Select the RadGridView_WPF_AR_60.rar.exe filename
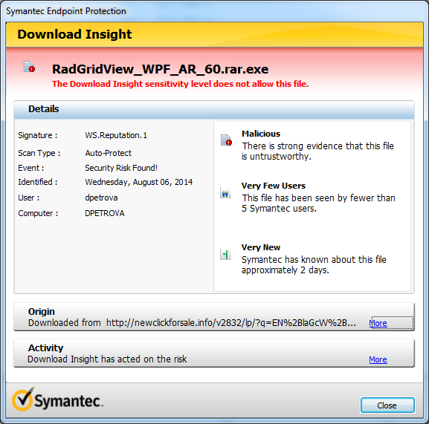 (160, 69)
